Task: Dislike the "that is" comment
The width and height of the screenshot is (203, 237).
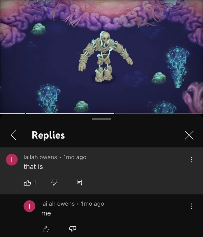Action: pyautogui.click(x=55, y=183)
